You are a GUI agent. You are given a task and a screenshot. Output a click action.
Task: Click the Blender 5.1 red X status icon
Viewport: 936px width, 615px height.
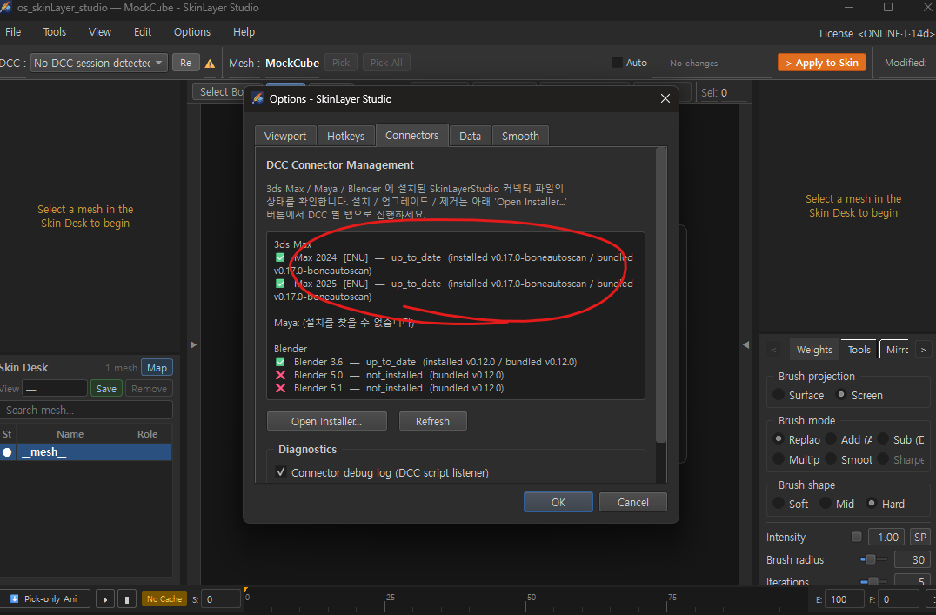(280, 388)
